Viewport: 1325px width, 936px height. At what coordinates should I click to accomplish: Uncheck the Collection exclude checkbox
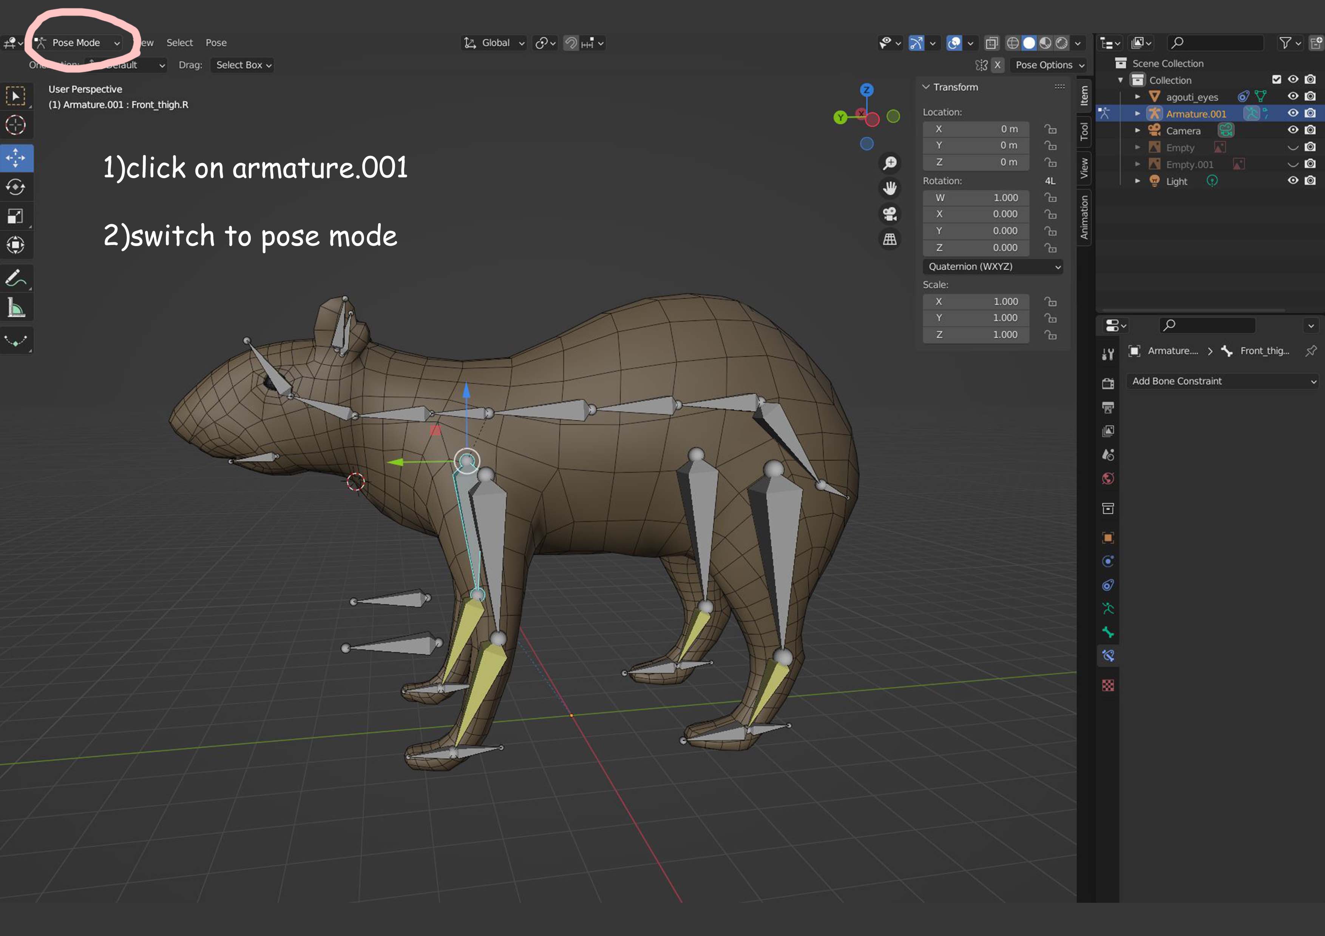click(x=1277, y=80)
